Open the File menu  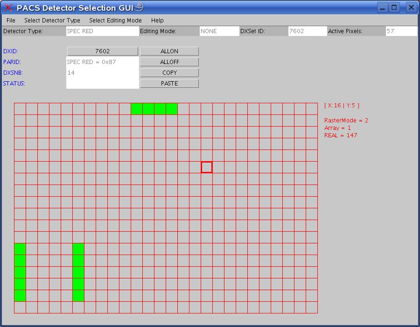pos(11,21)
